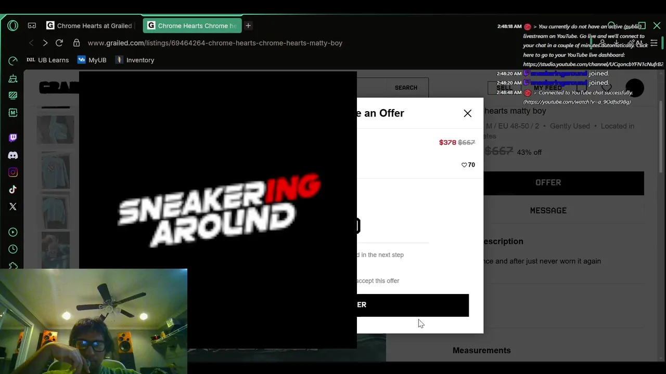This screenshot has height=374, width=666.
Task: Click the SEARCH button on Grailed
Action: tap(406, 88)
